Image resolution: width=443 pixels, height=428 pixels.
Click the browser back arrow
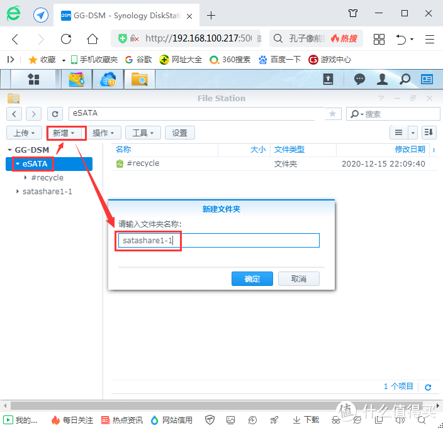point(15,39)
